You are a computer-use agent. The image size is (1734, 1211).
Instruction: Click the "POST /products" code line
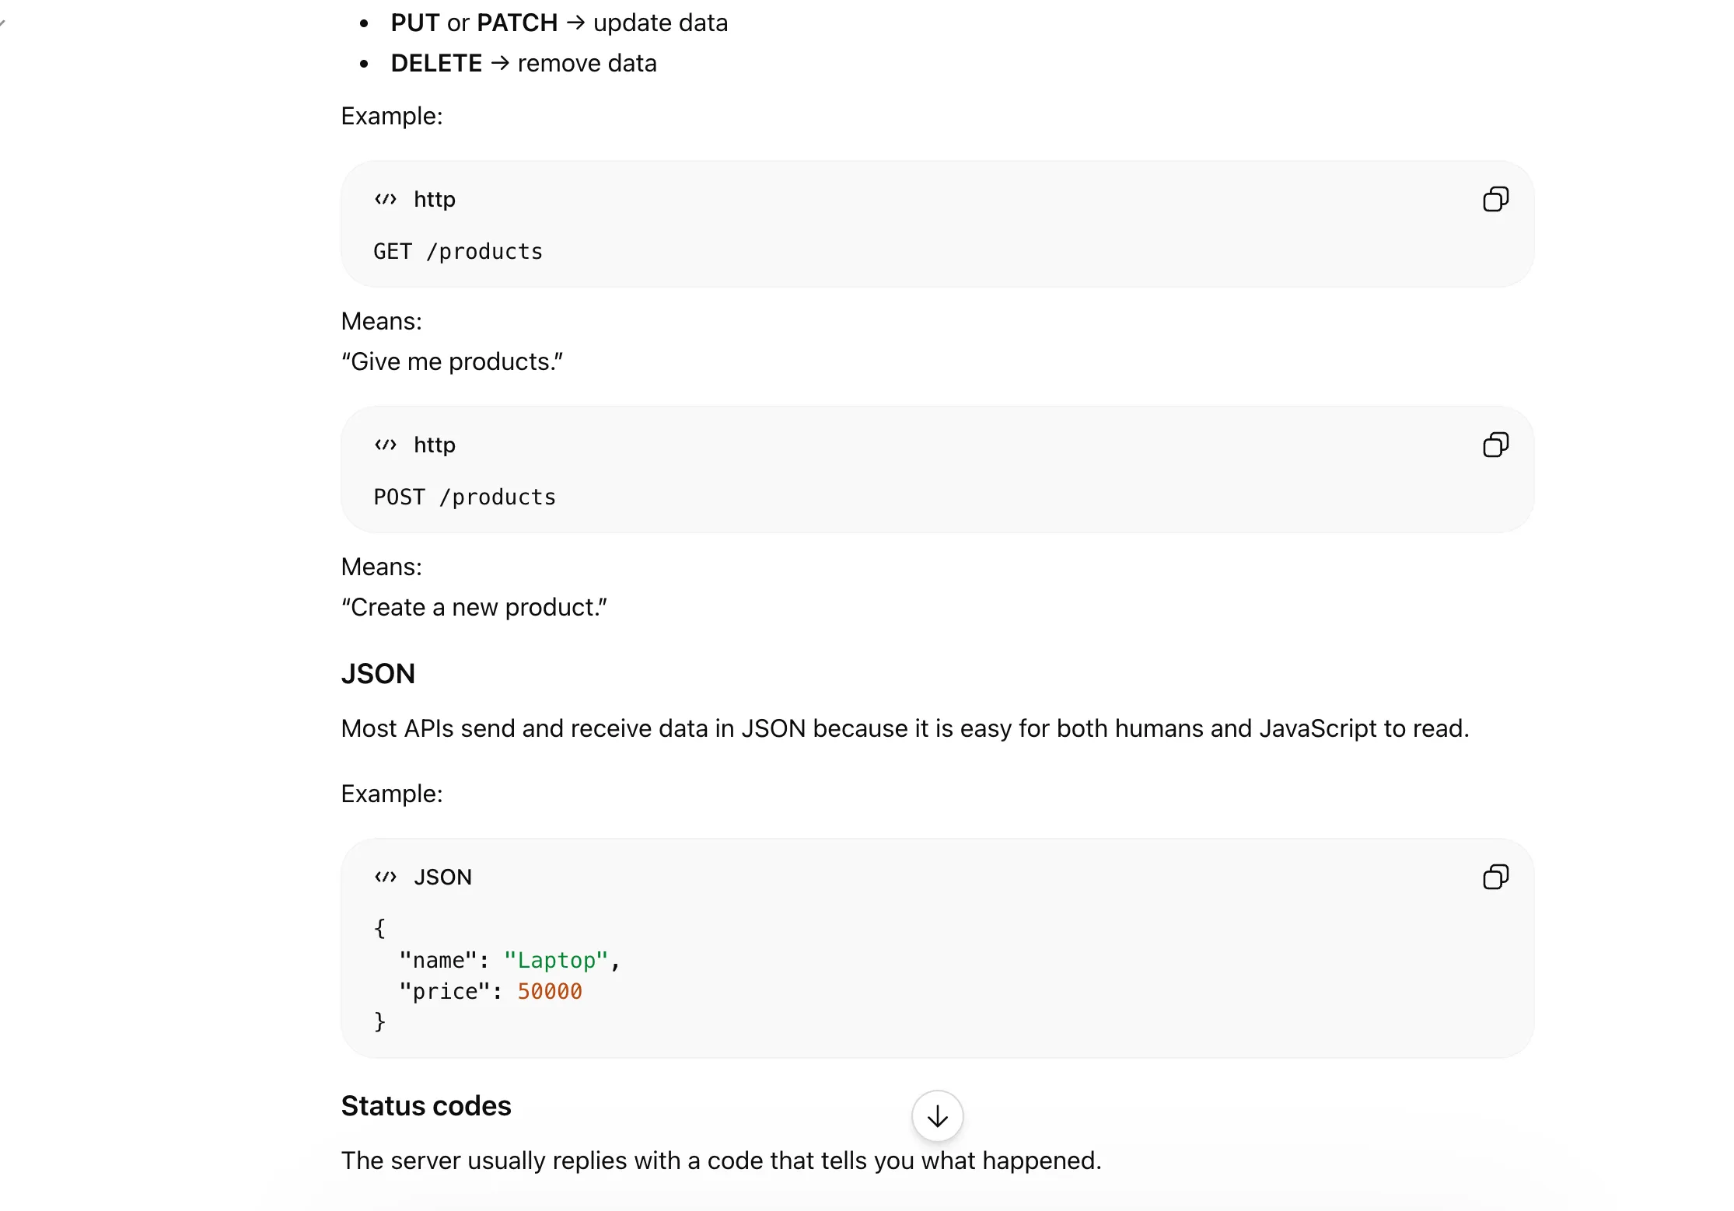[x=464, y=497]
